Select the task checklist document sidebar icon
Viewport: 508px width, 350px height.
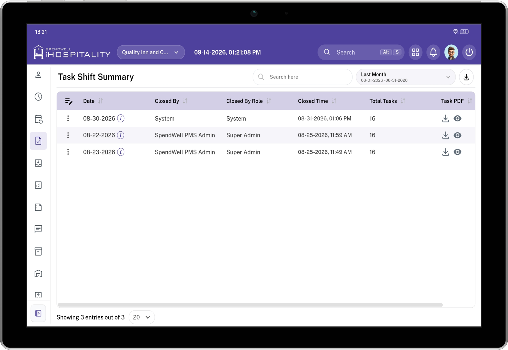tap(38, 141)
